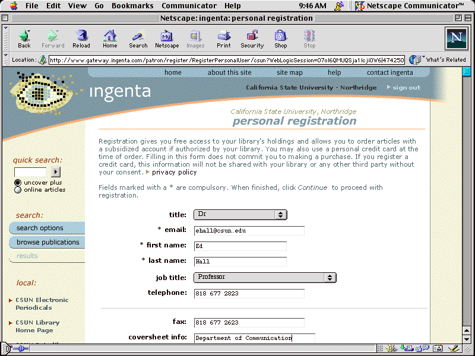The width and height of the screenshot is (475, 356).
Task: Click the search options button
Action: (x=47, y=228)
